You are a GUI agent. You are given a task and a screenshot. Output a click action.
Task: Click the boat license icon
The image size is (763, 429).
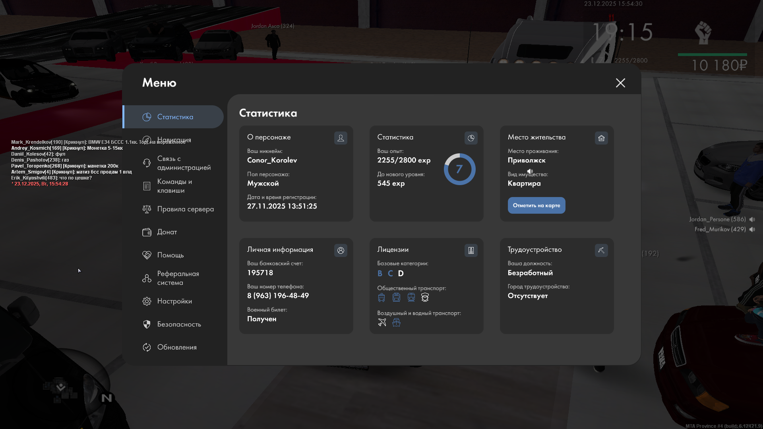(x=396, y=323)
